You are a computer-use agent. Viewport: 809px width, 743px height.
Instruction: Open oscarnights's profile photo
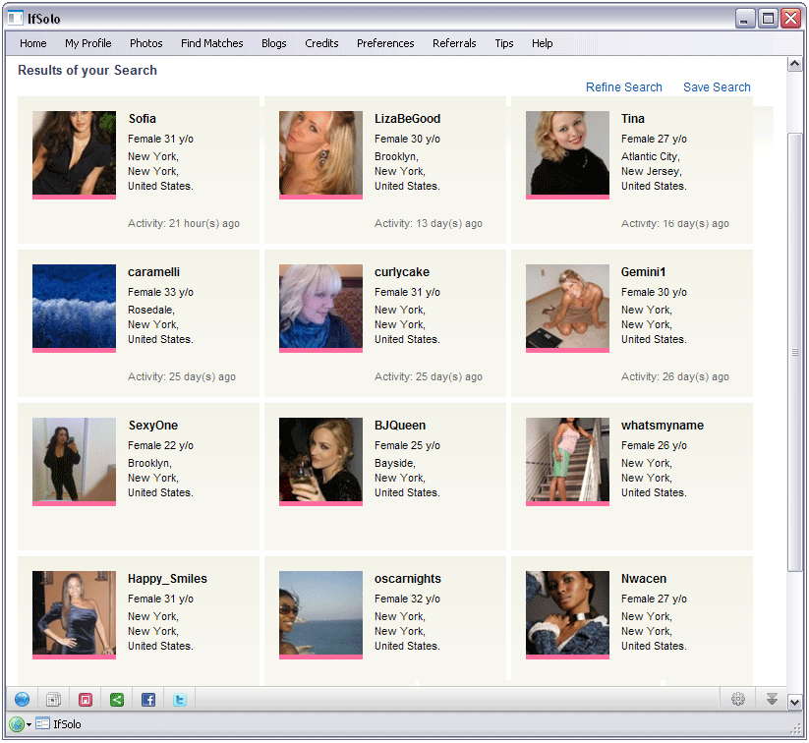click(320, 613)
